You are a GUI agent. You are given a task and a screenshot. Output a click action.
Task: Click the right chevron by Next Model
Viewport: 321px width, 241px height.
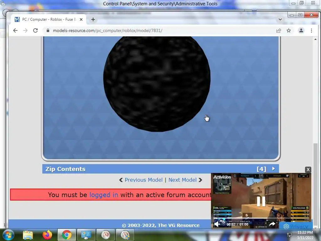click(200, 180)
